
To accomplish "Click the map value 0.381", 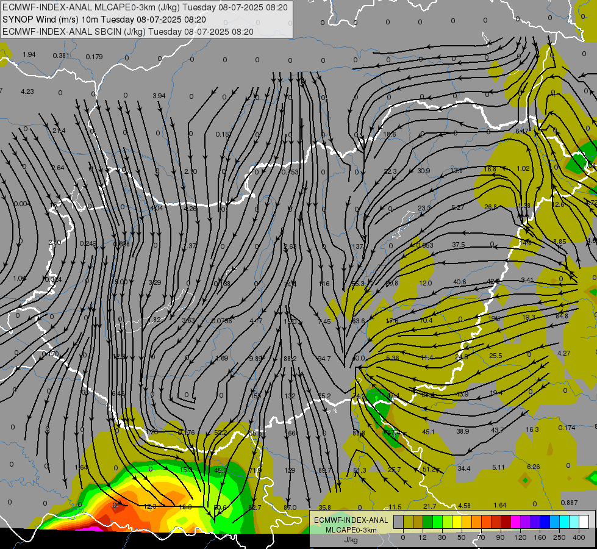I will [62, 56].
